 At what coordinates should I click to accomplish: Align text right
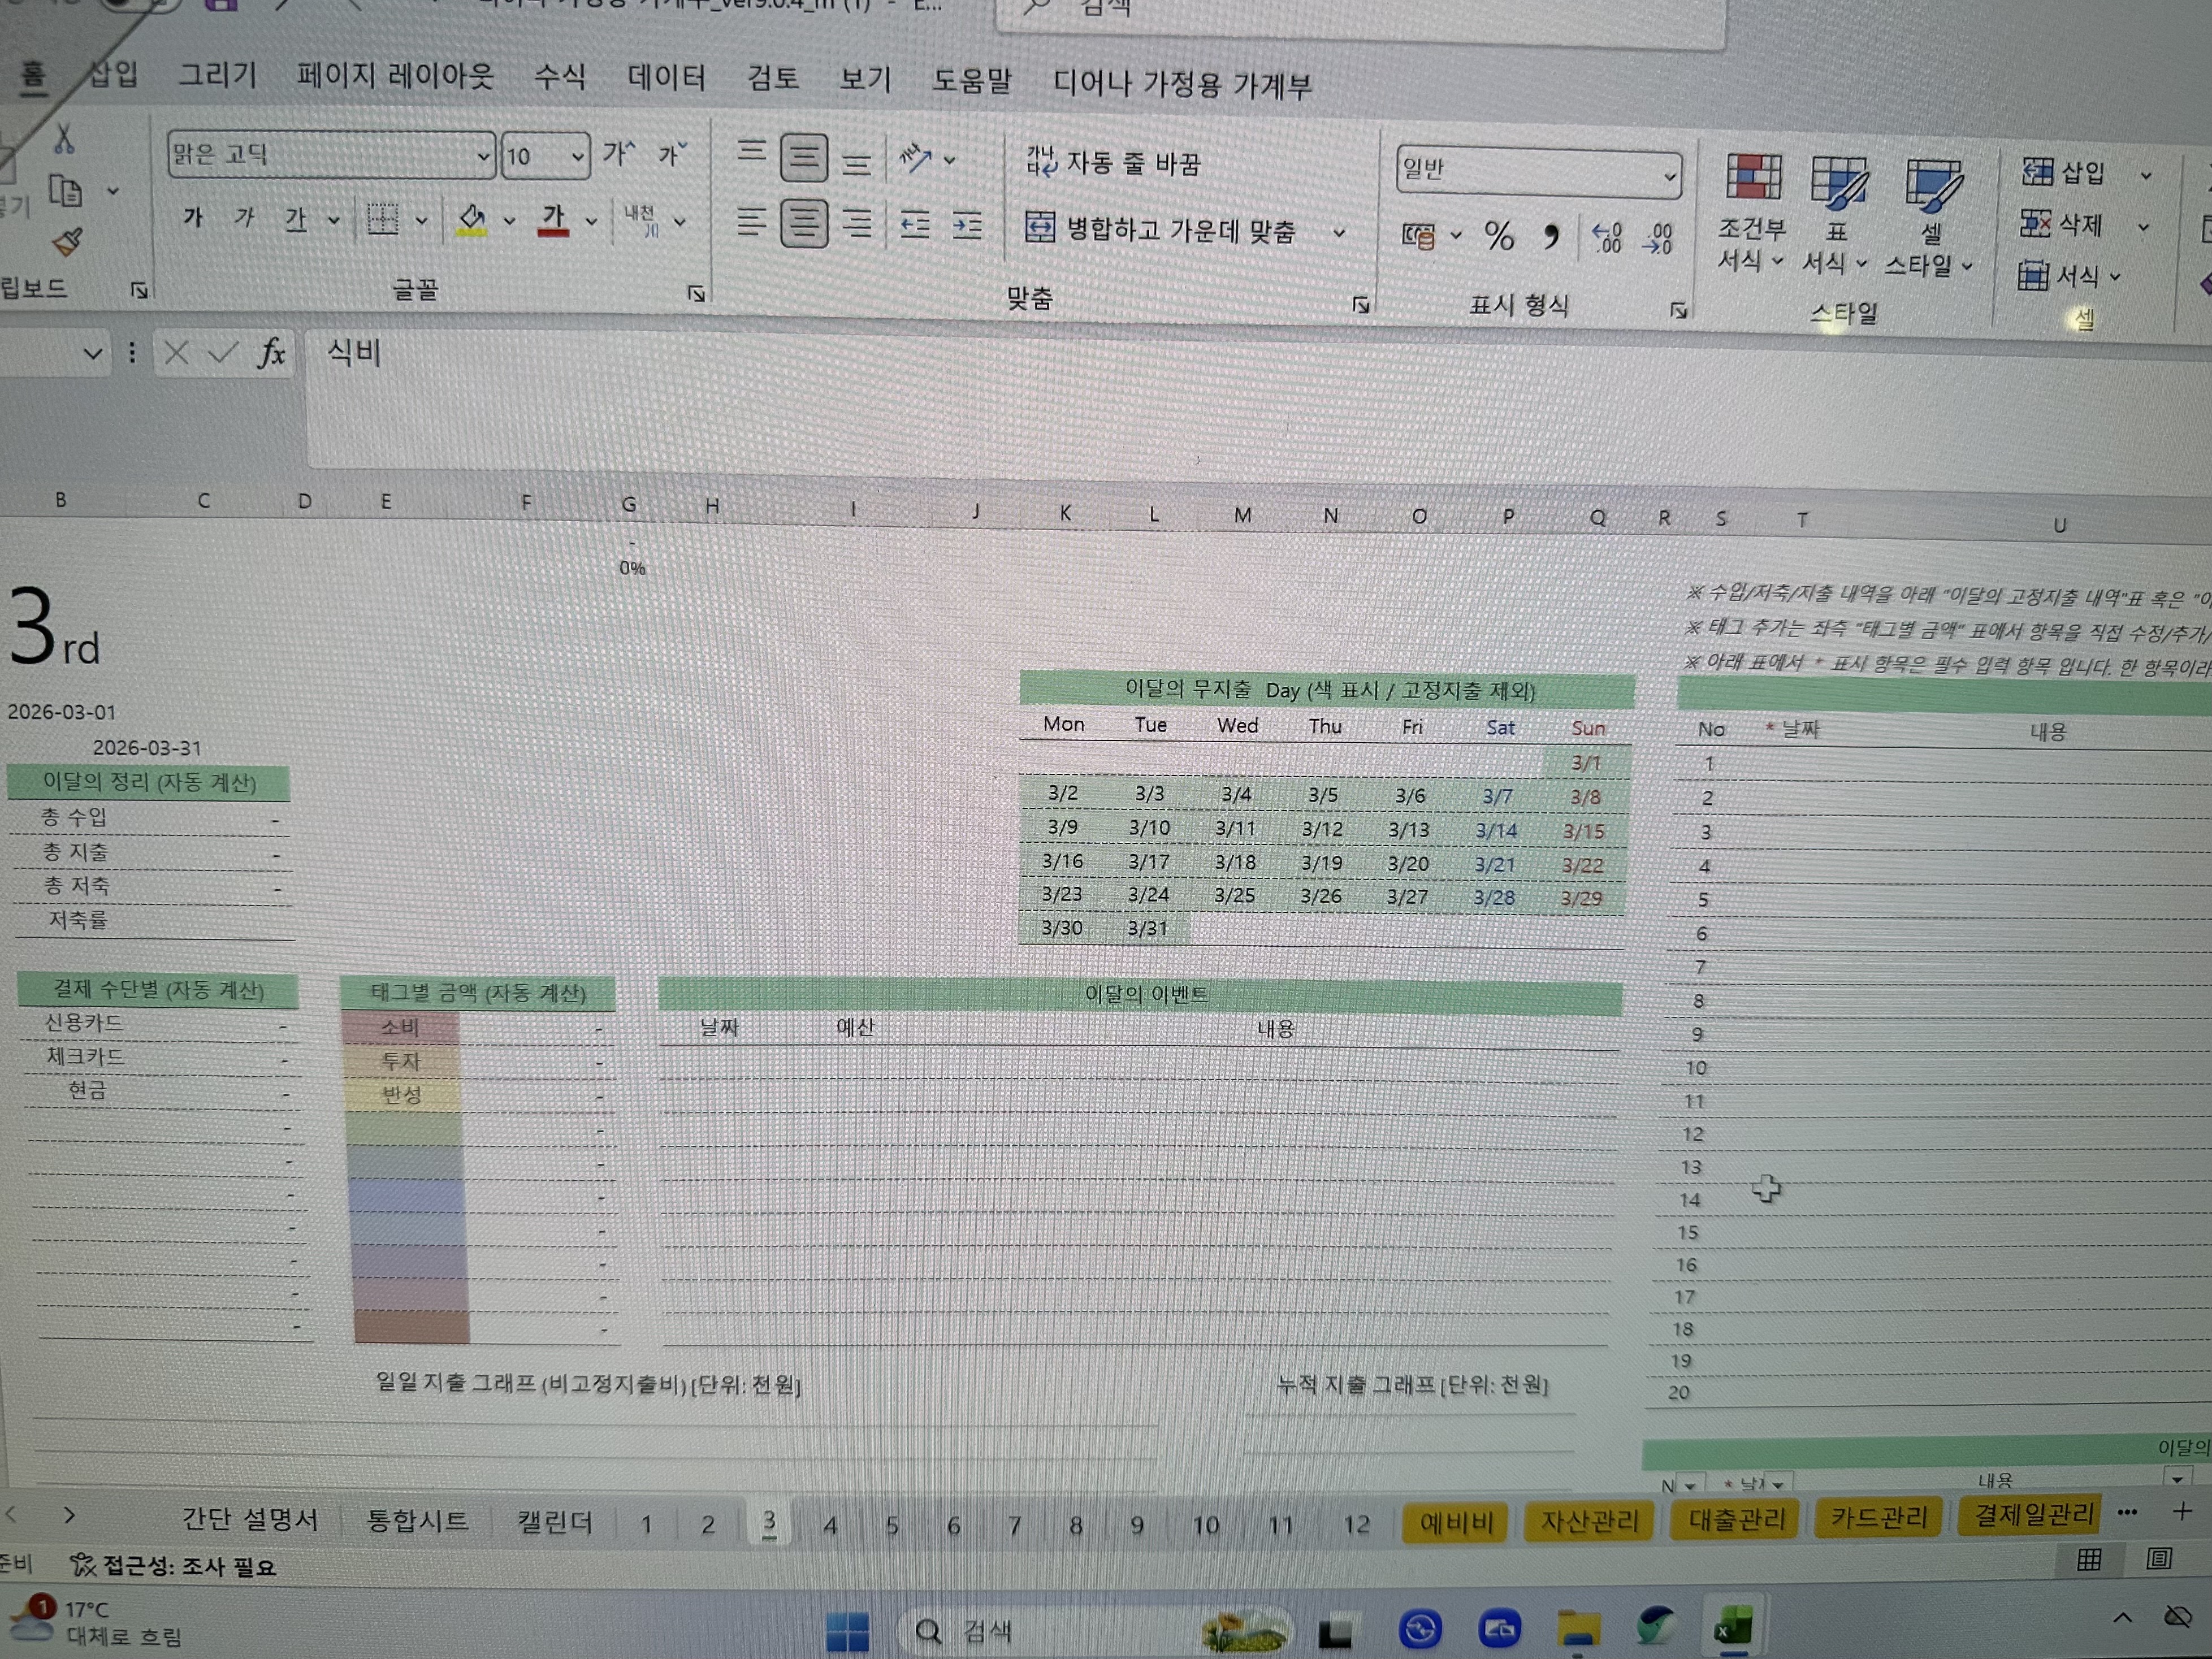coord(857,223)
